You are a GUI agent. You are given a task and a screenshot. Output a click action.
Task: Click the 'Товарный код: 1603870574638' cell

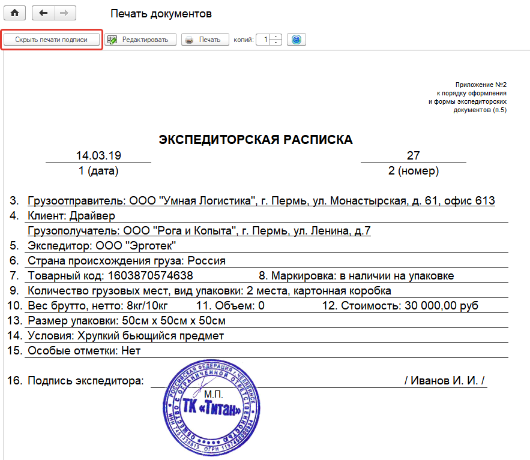pos(110,276)
